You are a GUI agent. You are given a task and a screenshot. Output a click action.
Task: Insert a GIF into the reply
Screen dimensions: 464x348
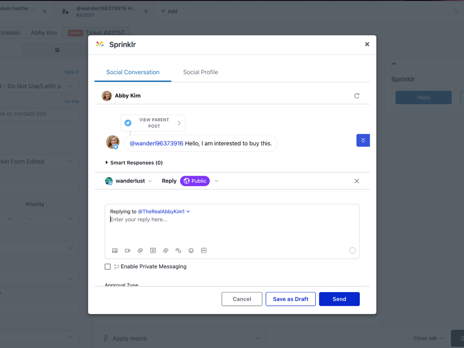pyautogui.click(x=203, y=250)
